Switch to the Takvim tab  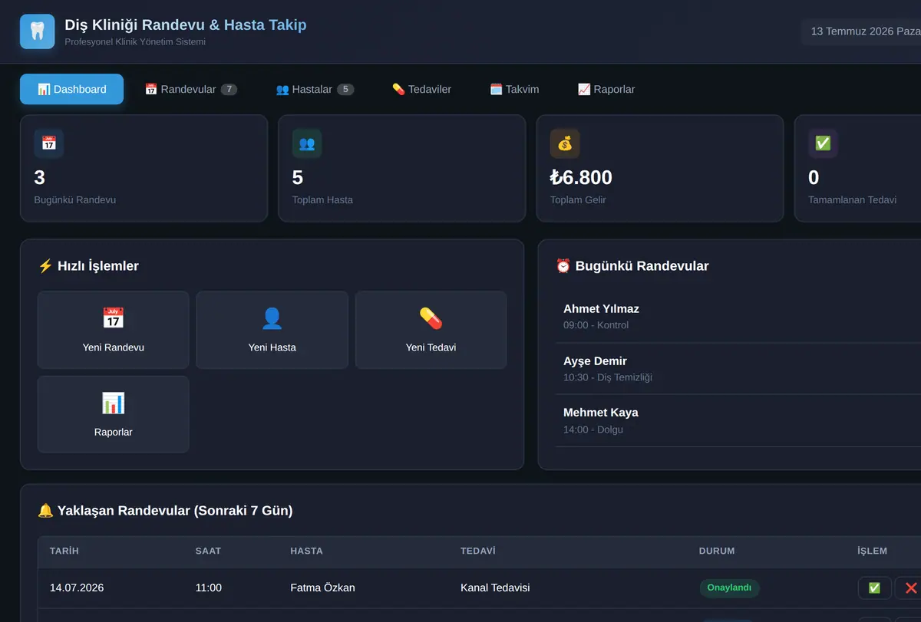(x=514, y=89)
